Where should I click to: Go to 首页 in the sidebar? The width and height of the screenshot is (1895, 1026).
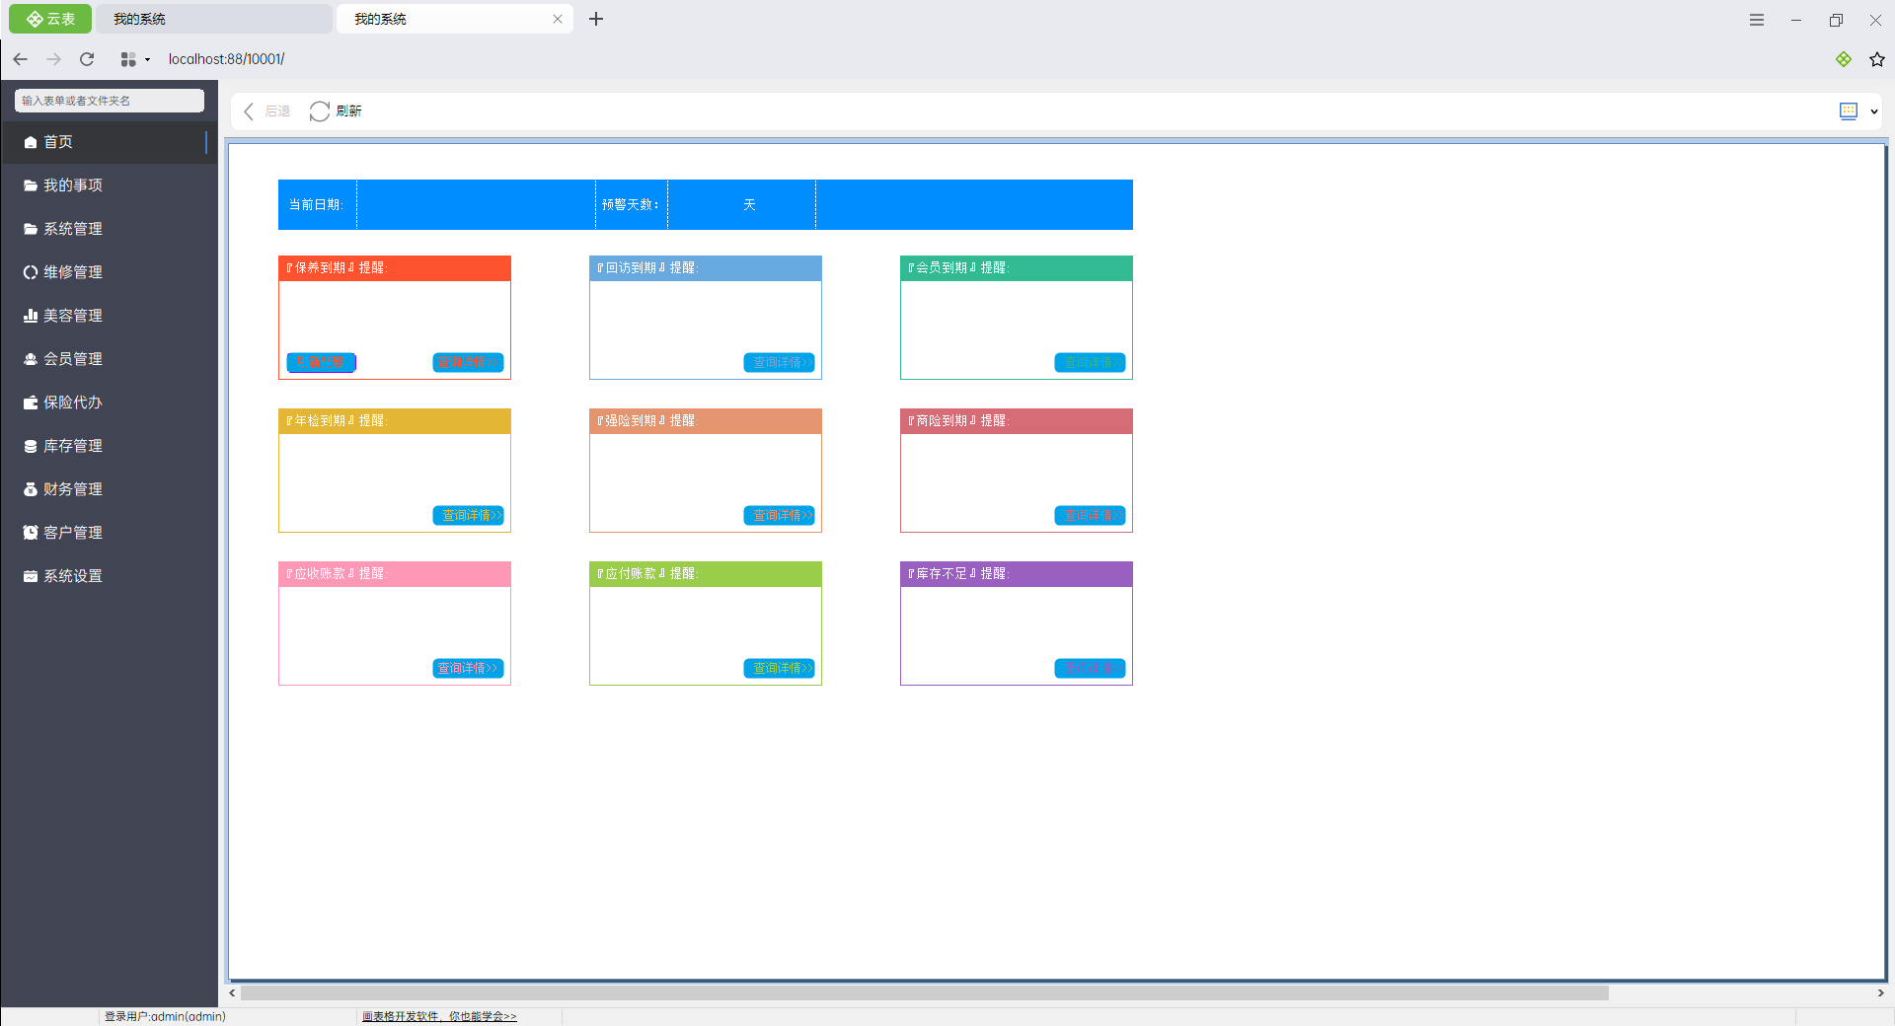pos(58,142)
